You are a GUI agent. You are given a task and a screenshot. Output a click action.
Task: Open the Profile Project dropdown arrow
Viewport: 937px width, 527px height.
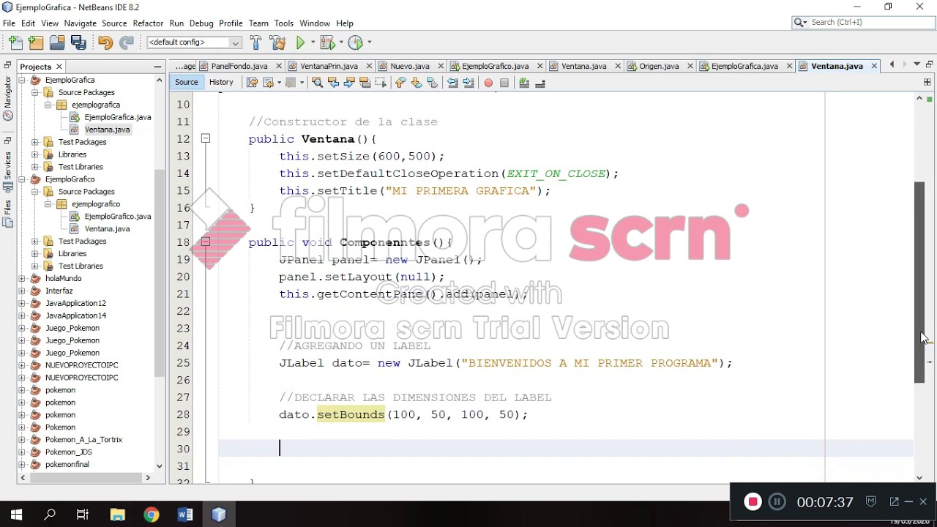pos(370,42)
